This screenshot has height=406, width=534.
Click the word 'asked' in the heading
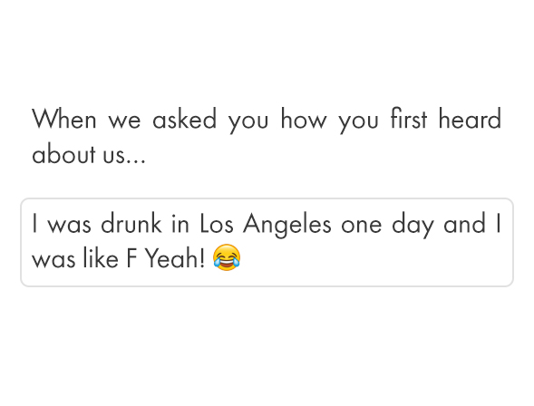coord(184,119)
